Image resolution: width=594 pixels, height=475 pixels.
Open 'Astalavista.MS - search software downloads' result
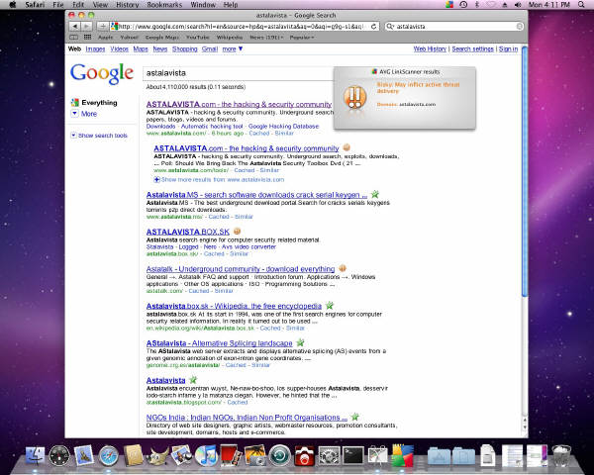(x=256, y=195)
